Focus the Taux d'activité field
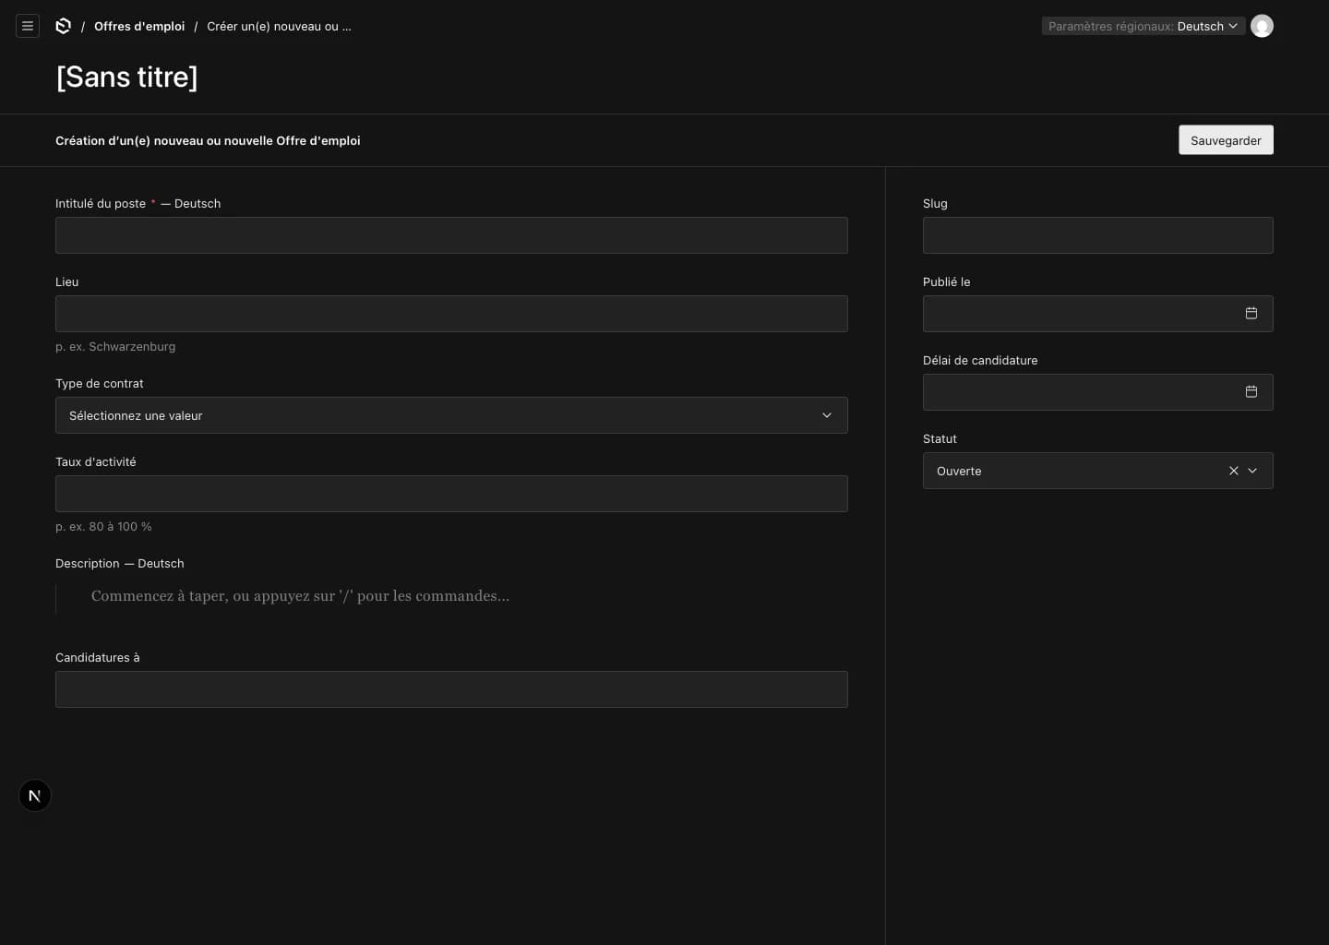 [x=451, y=494]
